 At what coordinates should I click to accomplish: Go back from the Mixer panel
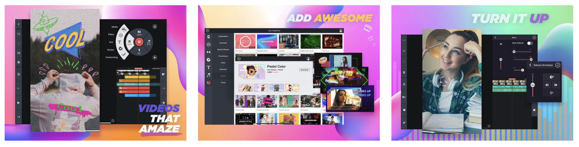pos(495,37)
